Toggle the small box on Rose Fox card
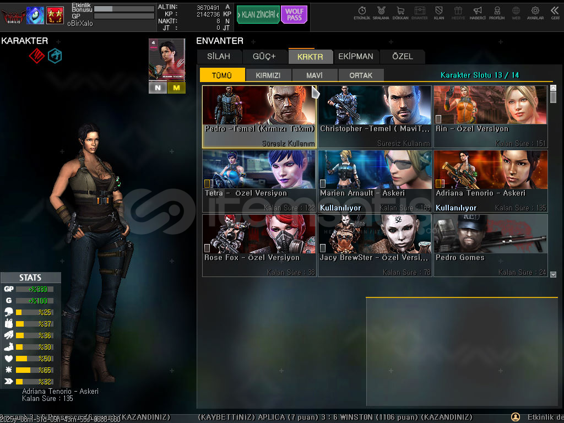The image size is (564, 423). tap(207, 248)
